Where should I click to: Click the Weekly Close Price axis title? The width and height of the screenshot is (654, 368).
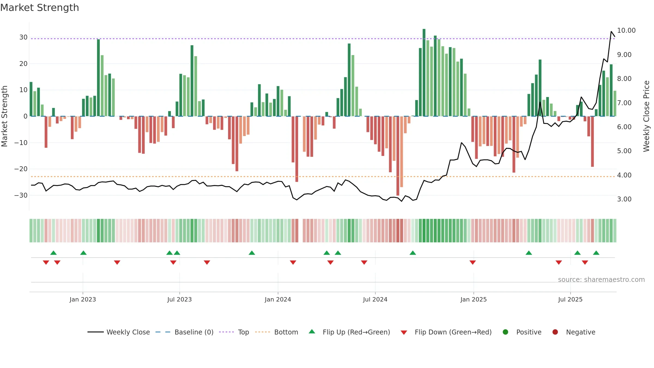click(x=646, y=116)
